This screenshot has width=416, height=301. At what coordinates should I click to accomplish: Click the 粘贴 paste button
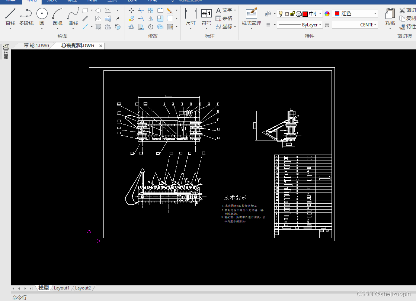(390, 17)
